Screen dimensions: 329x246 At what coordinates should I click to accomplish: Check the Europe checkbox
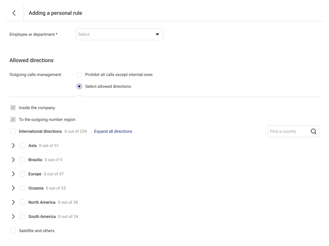[22, 174]
